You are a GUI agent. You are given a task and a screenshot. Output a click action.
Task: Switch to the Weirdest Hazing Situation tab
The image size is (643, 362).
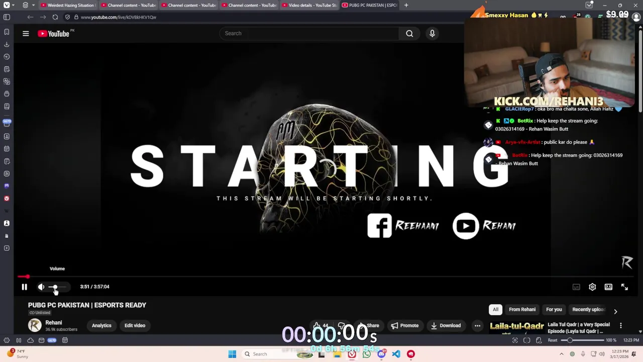(x=67, y=5)
